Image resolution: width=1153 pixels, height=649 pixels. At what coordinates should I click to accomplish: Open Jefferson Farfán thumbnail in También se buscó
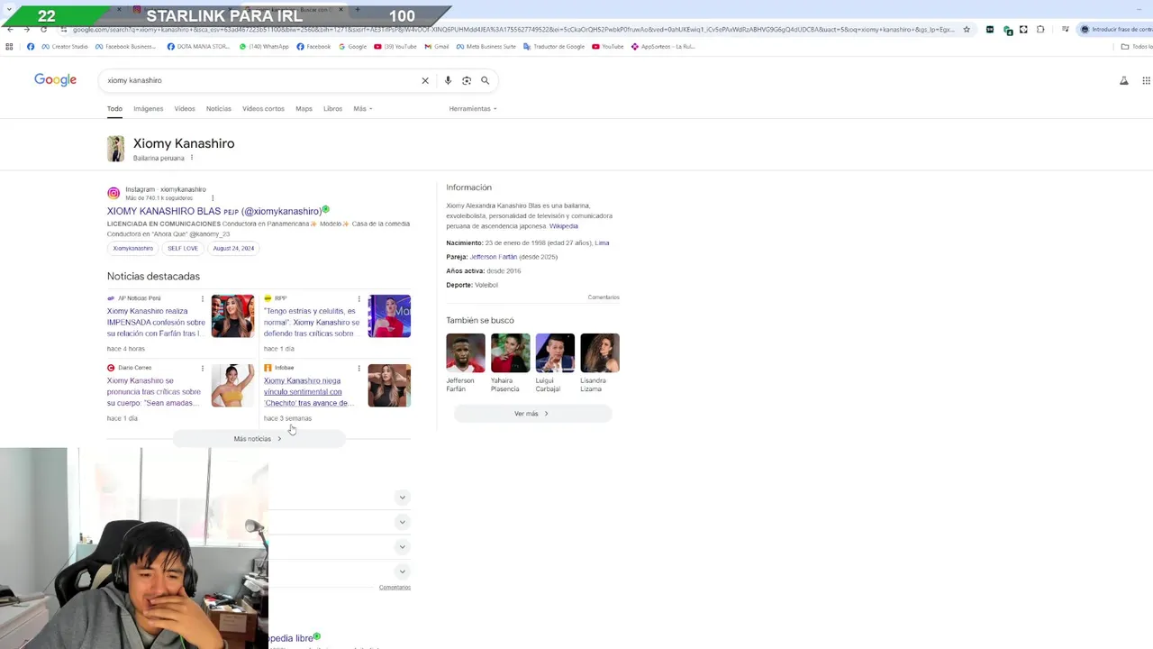(466, 352)
